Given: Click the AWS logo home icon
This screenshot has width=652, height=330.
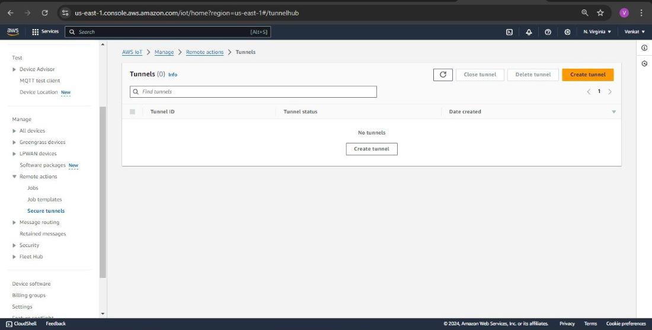Looking at the screenshot, I should pos(13,31).
